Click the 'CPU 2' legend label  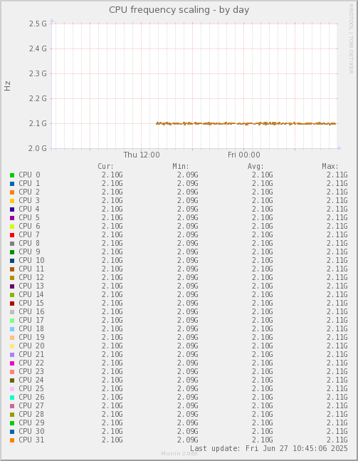29,192
